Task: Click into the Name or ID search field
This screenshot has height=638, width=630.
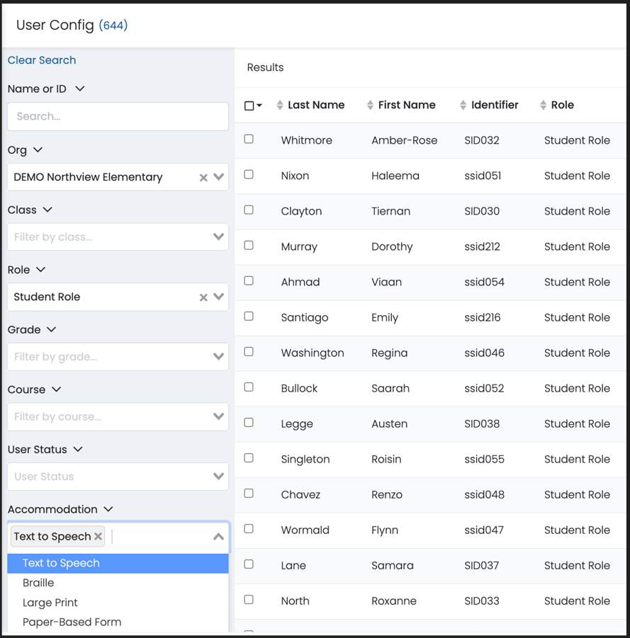Action: [118, 117]
